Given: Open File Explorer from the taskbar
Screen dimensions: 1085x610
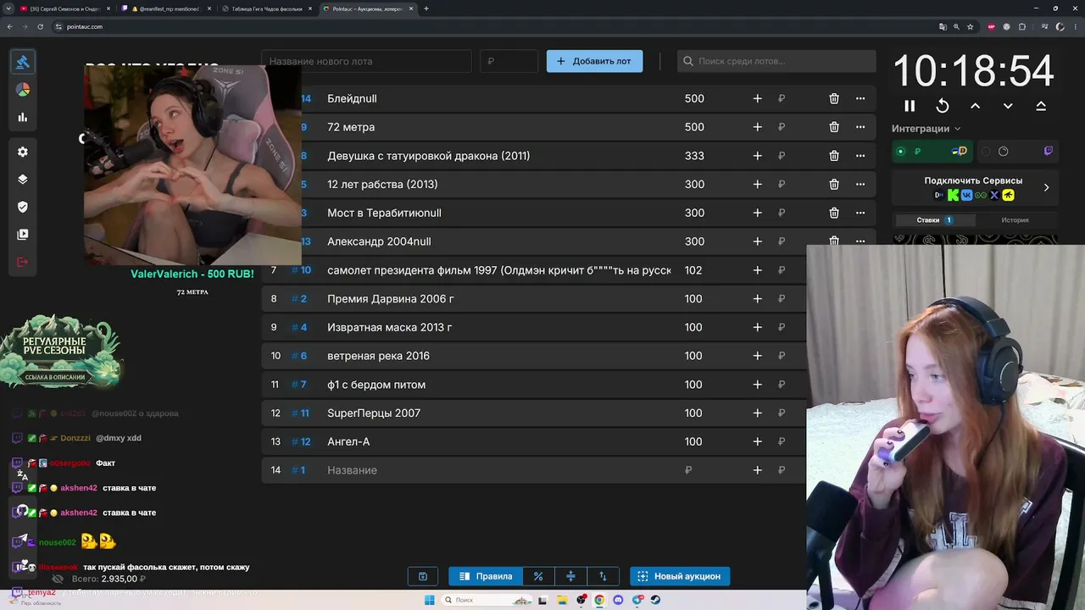Looking at the screenshot, I should pyautogui.click(x=563, y=600).
